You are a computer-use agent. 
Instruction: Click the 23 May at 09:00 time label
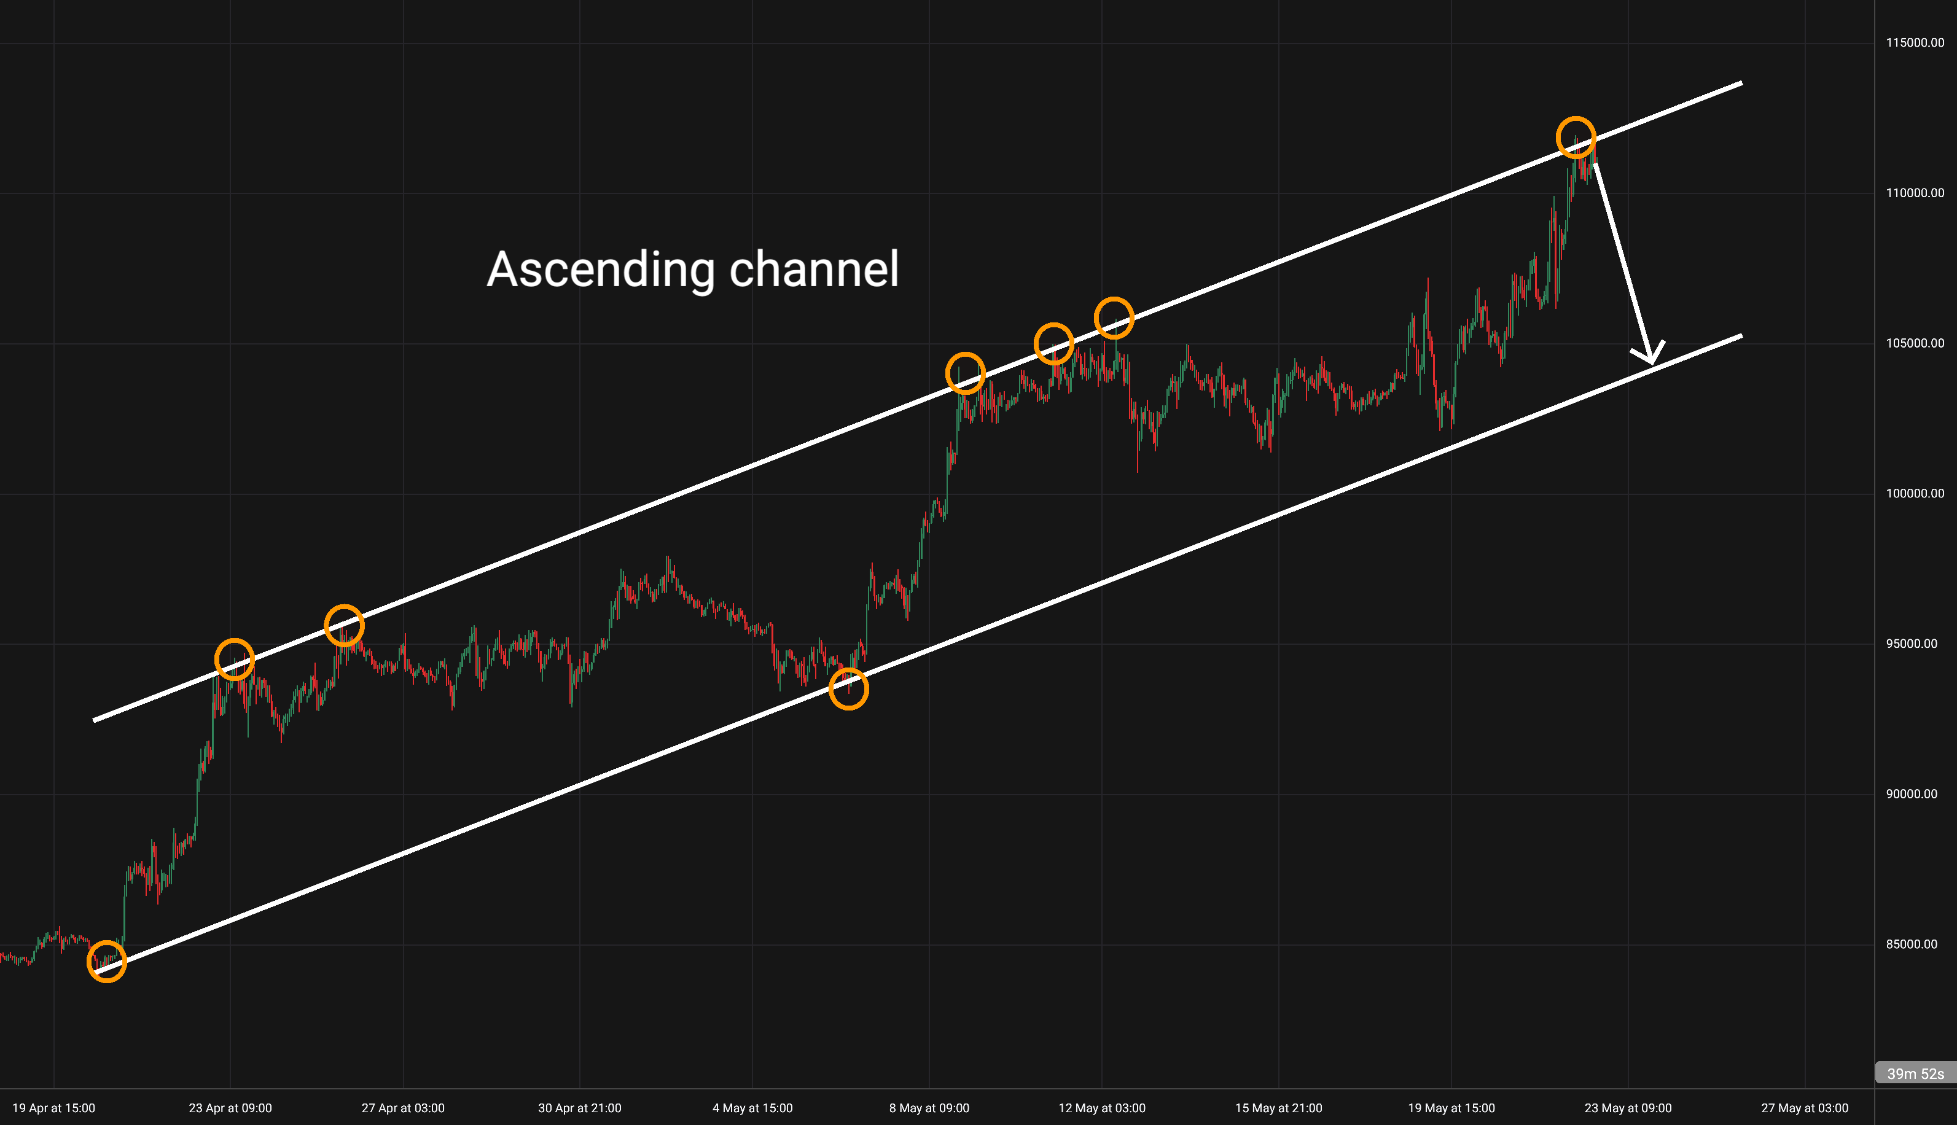[x=1628, y=1108]
